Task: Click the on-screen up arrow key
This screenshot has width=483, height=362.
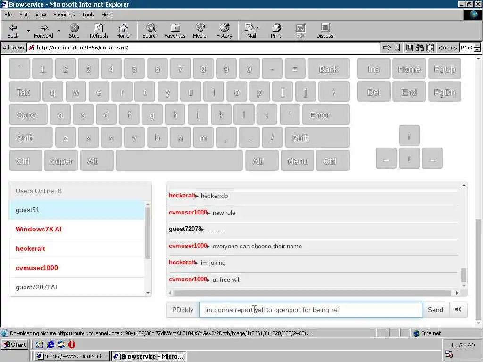Action: [409, 135]
